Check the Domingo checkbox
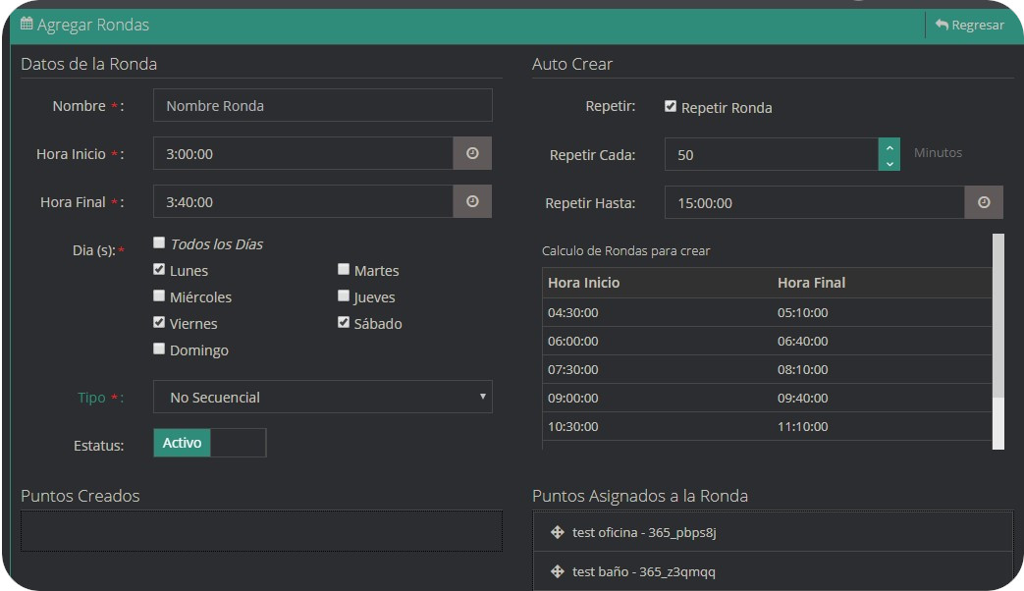1024x591 pixels. click(159, 349)
